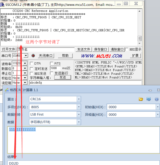Open the 异或值(HEX) dropdown arrow
The height and width of the screenshot is (165, 160).
tap(158, 115)
